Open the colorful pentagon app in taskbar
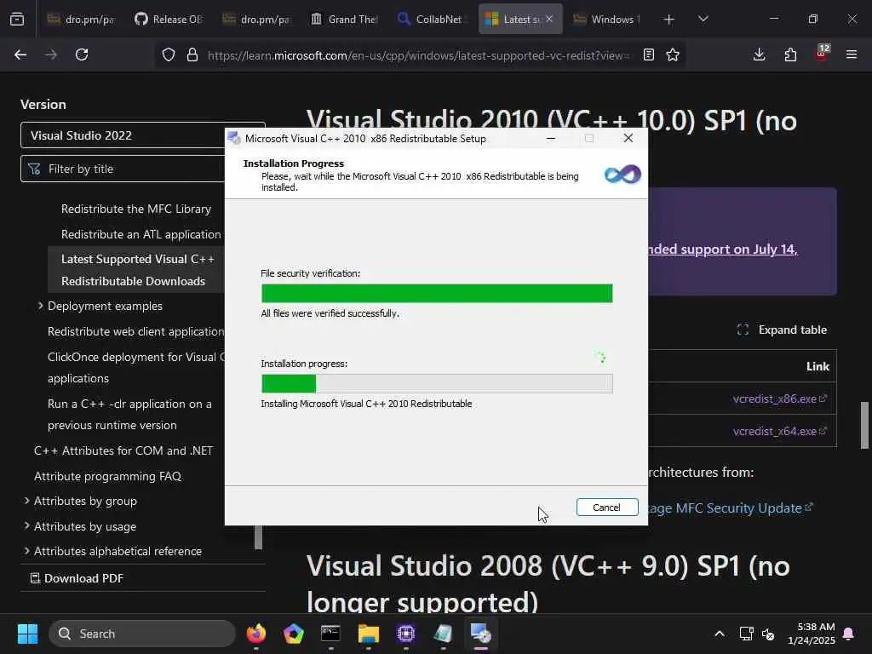The image size is (872, 654). 293,634
